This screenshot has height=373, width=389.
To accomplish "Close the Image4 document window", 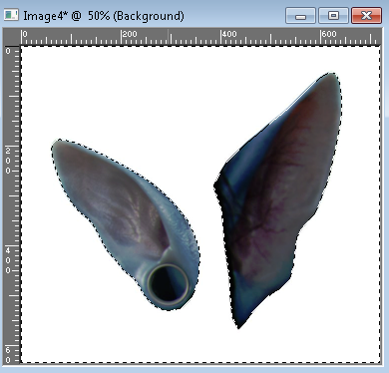I will (x=366, y=16).
